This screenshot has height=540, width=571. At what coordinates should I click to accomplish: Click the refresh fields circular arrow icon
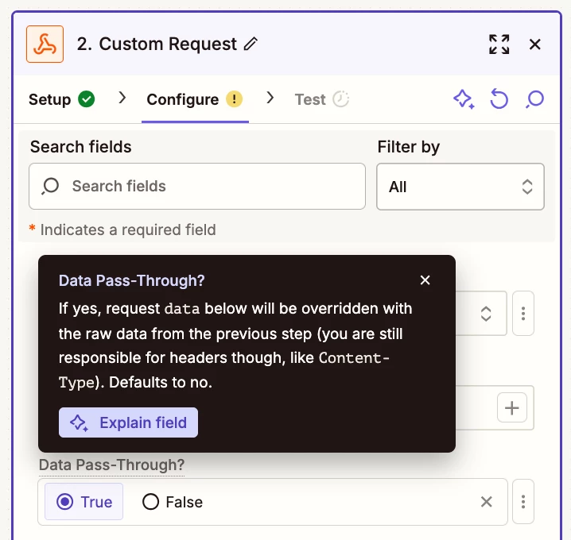click(x=499, y=99)
